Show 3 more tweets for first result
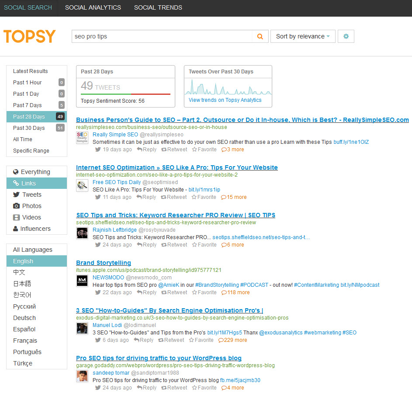The width and height of the screenshot is (412, 393). point(233,150)
